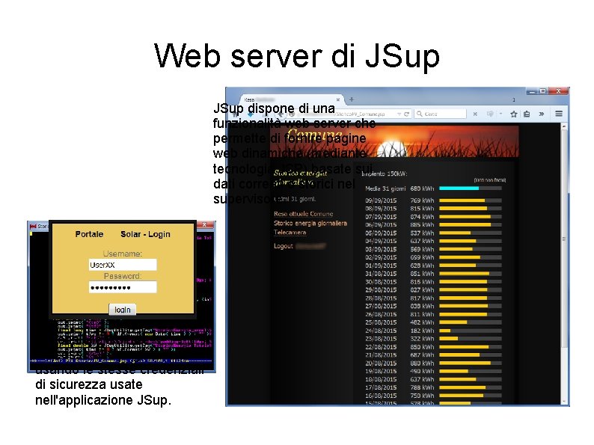Image resolution: width=594 pixels, height=445 pixels.
Task: Minimize the browser window
Action: [x=532, y=91]
